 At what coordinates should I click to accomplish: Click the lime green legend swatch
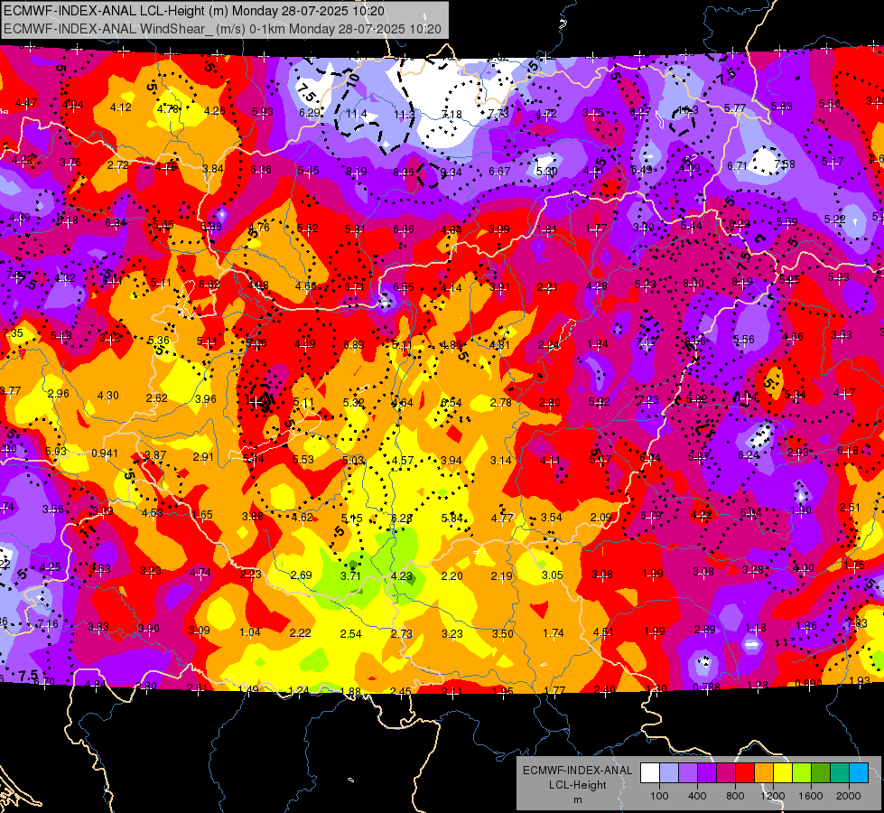coord(802,773)
